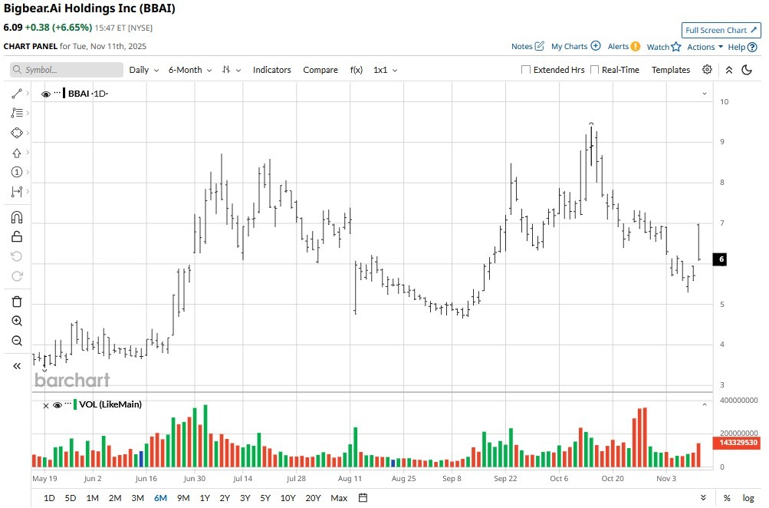Open the 1x1 grid layout dropdown
The image size is (769, 508).
[x=385, y=70]
